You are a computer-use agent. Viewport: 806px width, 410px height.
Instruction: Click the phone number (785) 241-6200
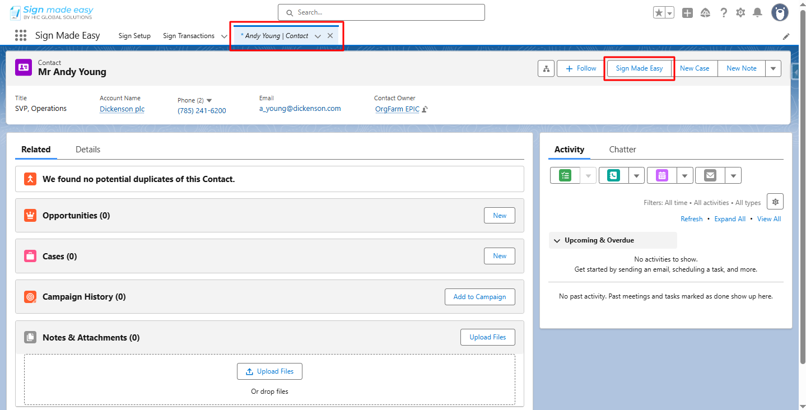[202, 111]
